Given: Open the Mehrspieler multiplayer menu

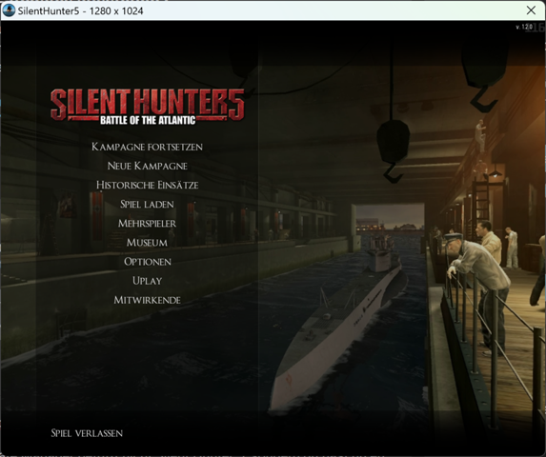Looking at the screenshot, I should point(147,224).
